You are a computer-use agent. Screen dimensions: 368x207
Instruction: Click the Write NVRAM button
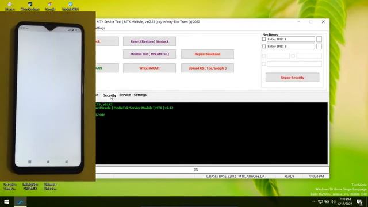[149, 68]
